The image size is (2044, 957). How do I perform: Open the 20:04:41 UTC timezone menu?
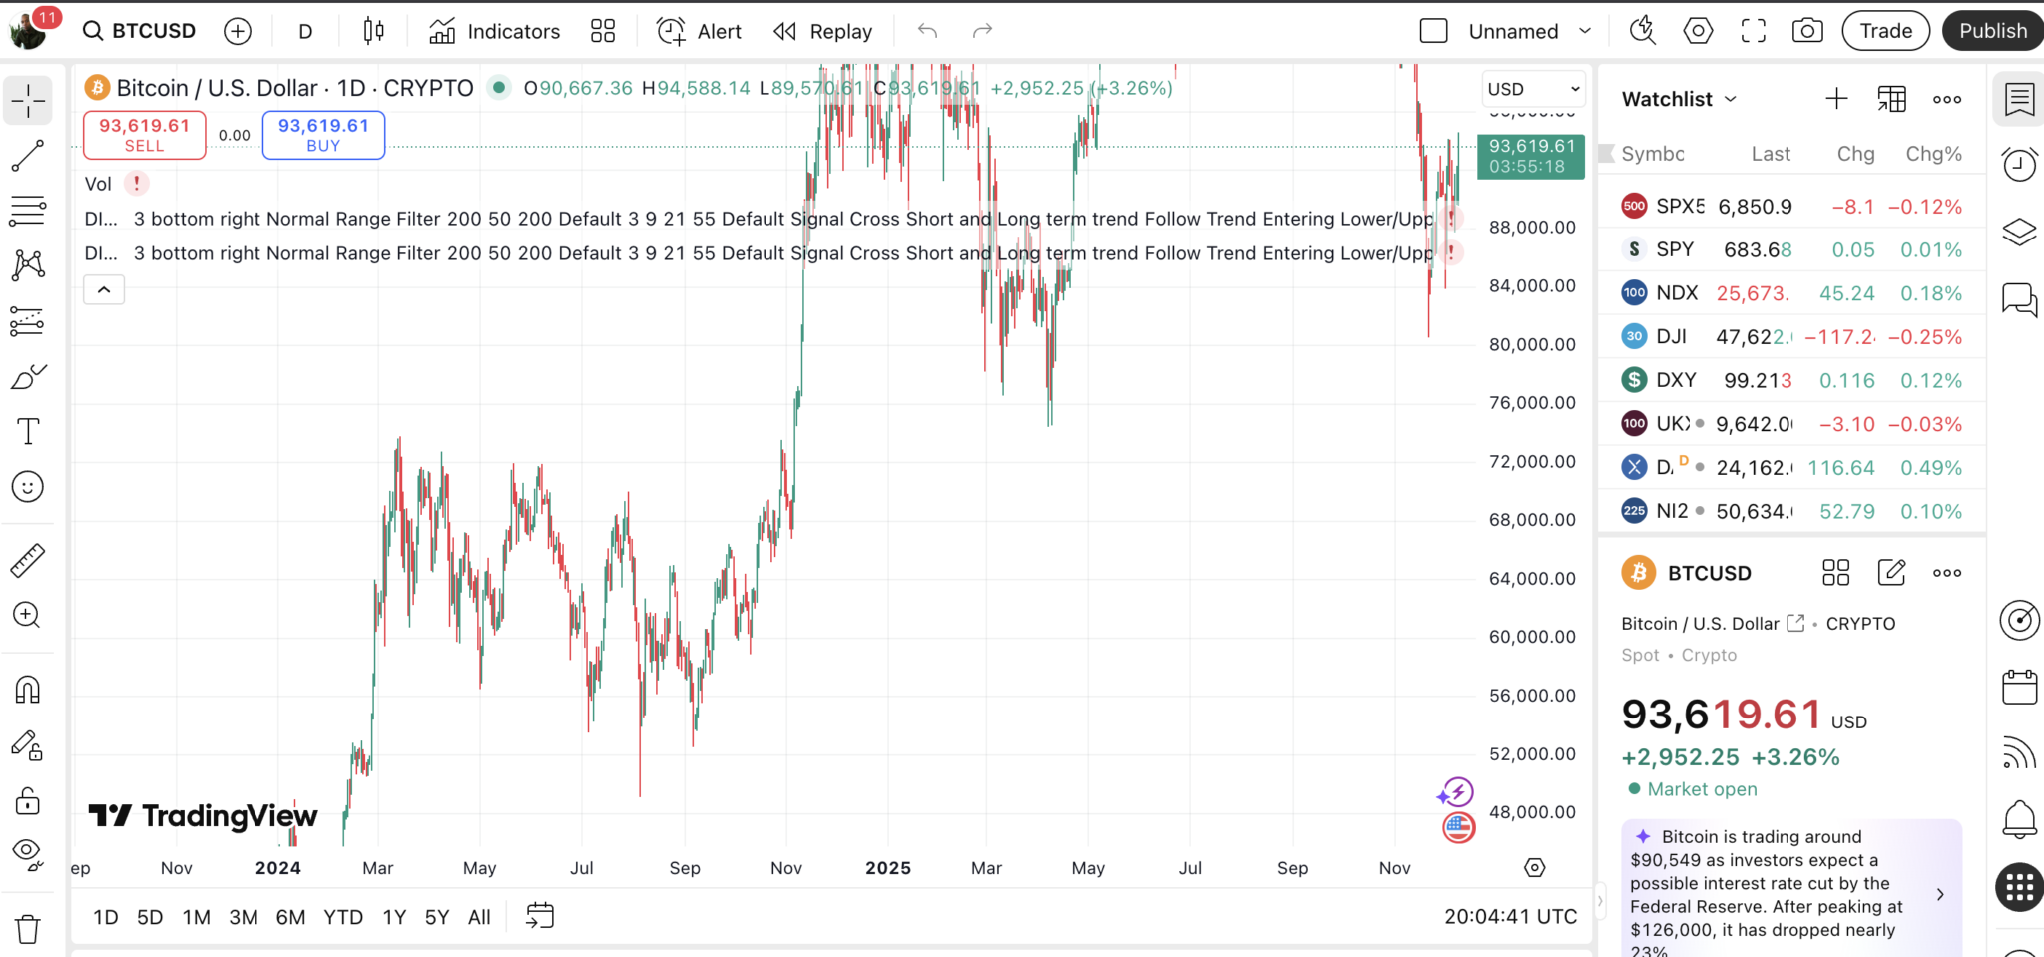pos(1510,917)
